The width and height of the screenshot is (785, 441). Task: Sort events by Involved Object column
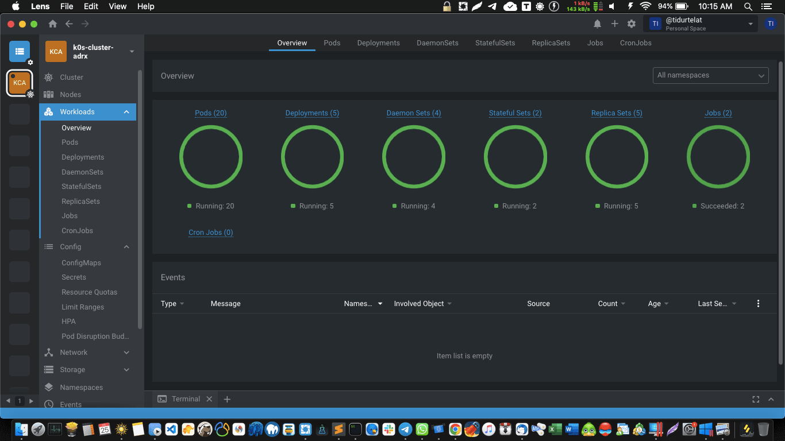tap(423, 304)
